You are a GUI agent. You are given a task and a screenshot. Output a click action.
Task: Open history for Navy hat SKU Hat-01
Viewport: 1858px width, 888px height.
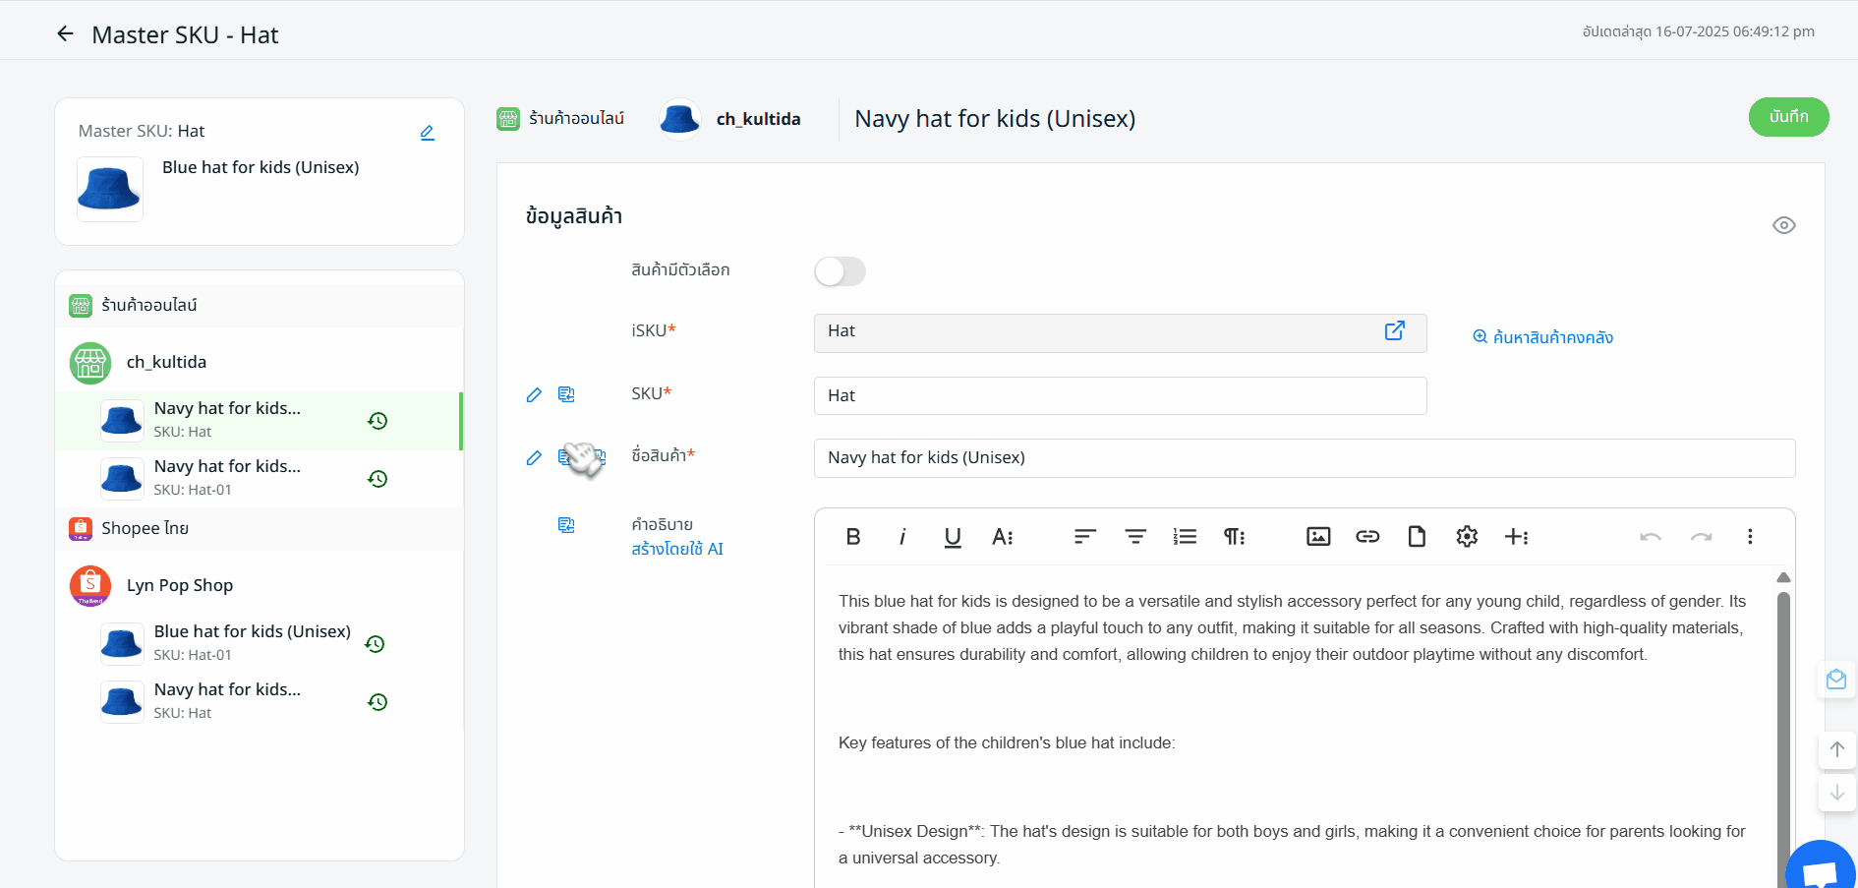click(x=377, y=479)
